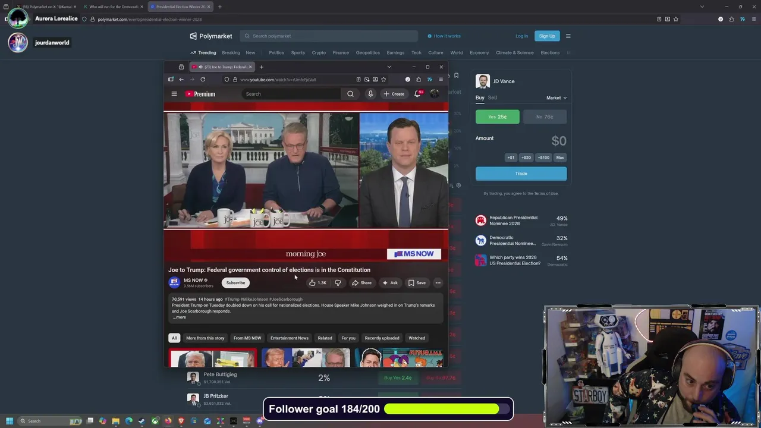
Task: Filter suggestions by Recently uploaded
Action: 382,338
